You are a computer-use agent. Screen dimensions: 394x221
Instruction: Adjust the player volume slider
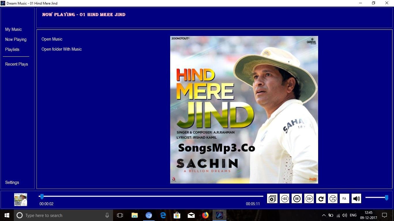tap(377, 197)
